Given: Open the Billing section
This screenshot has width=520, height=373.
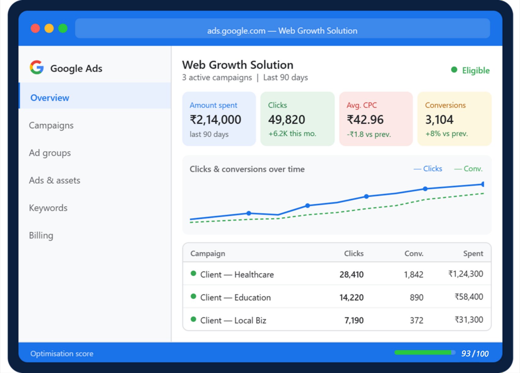Looking at the screenshot, I should [41, 235].
